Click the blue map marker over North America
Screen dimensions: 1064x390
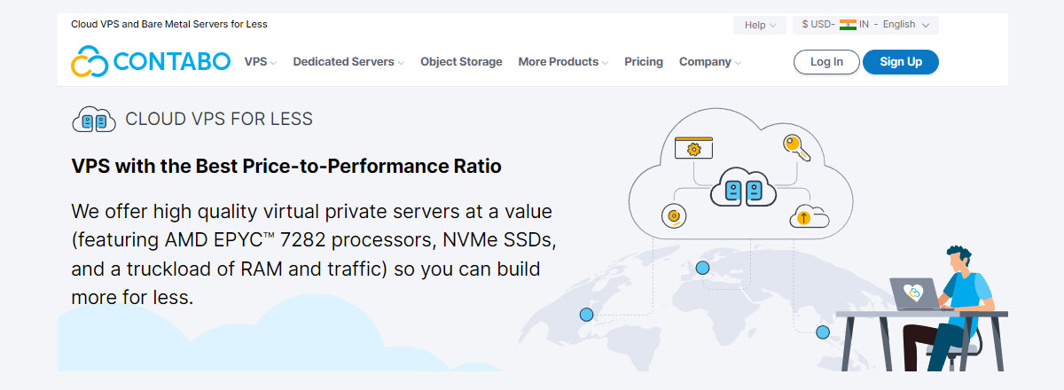pos(586,314)
